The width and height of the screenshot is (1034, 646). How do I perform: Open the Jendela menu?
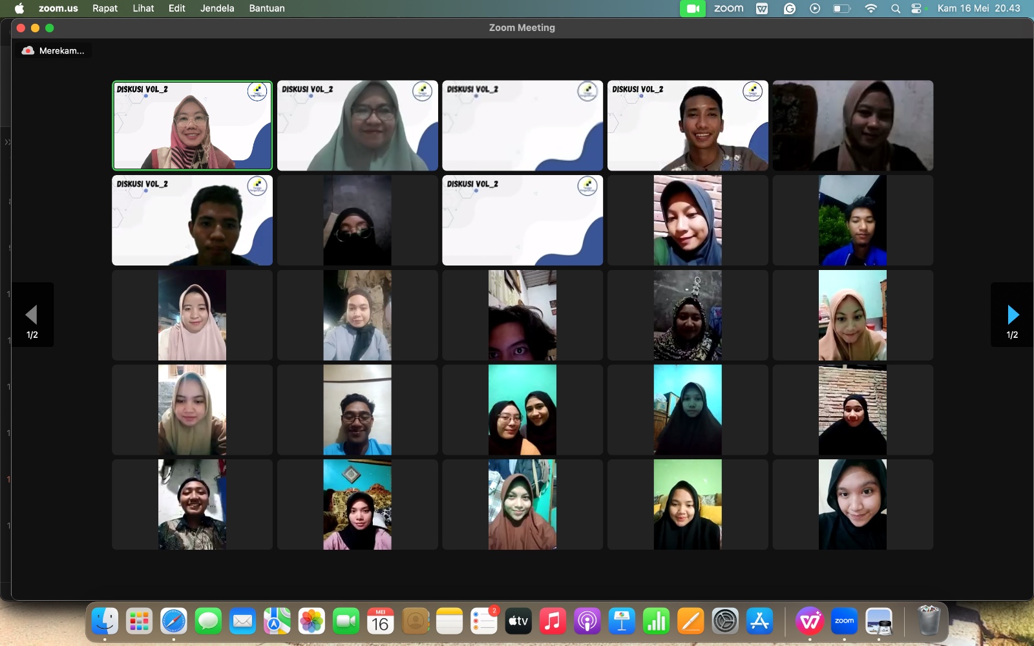point(217,8)
